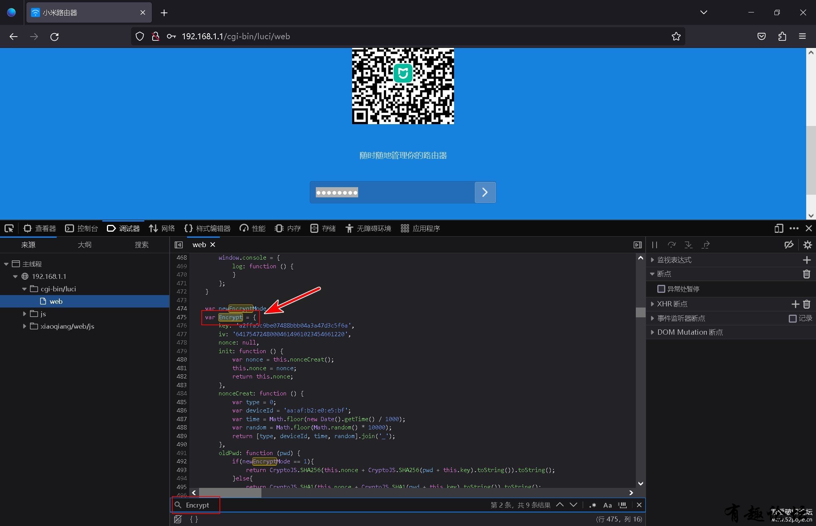Screen dimensions: 816x526
Task: Click the debugger settings gear icon
Action: pos(807,245)
